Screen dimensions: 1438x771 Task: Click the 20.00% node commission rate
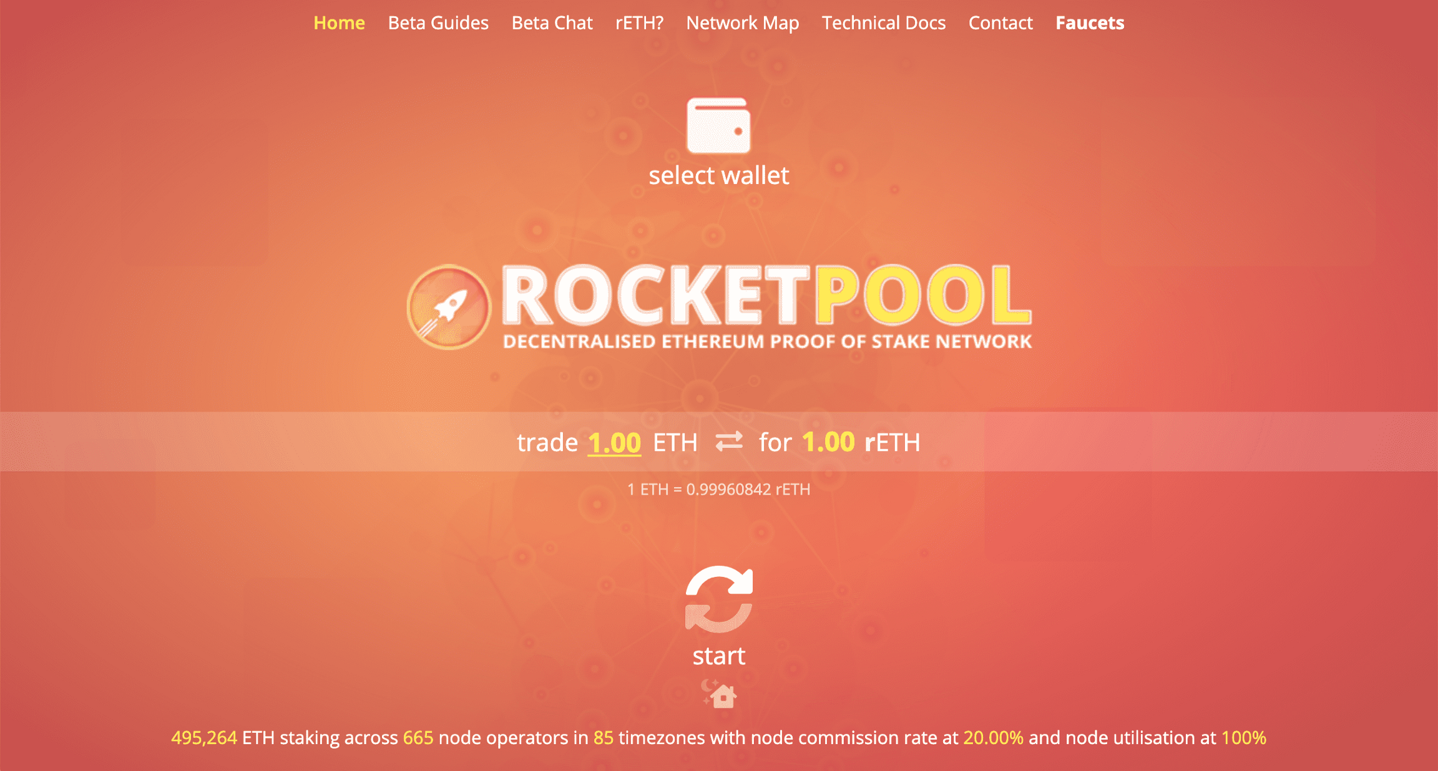pyautogui.click(x=994, y=738)
